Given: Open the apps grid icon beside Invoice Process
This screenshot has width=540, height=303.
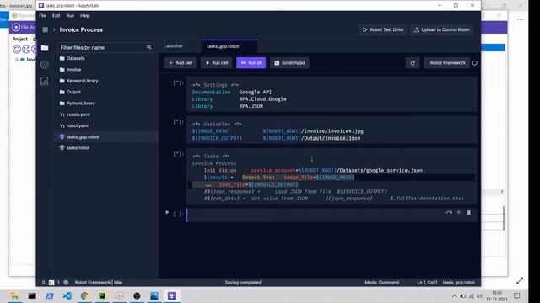Looking at the screenshot, I should (45, 30).
